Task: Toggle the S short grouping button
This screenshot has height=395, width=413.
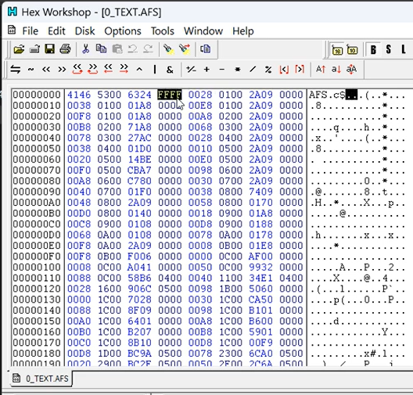Action: click(x=389, y=49)
